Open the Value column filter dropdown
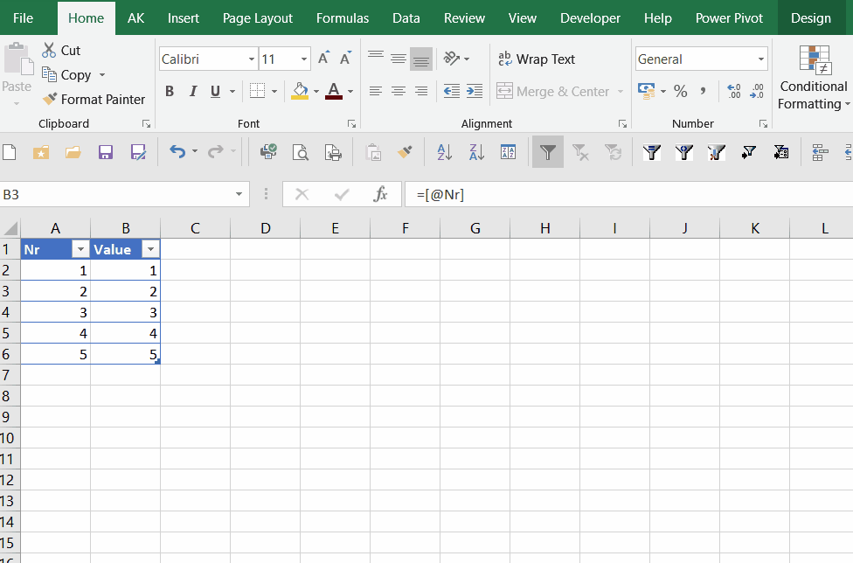The width and height of the screenshot is (853, 563). point(150,249)
